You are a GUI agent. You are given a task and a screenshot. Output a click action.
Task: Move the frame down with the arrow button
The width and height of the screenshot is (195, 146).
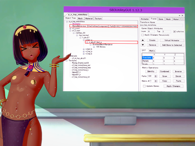143,45
